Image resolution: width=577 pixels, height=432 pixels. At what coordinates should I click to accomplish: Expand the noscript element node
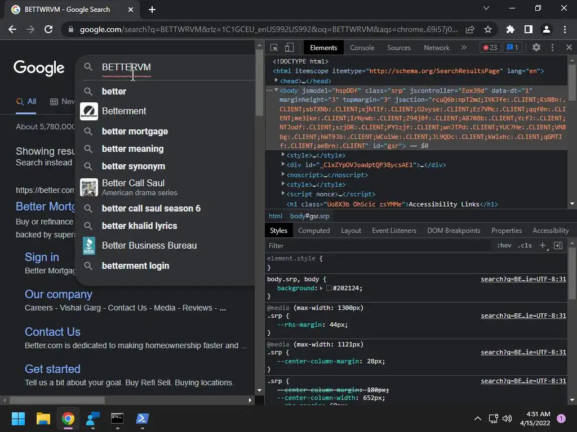[x=283, y=174]
